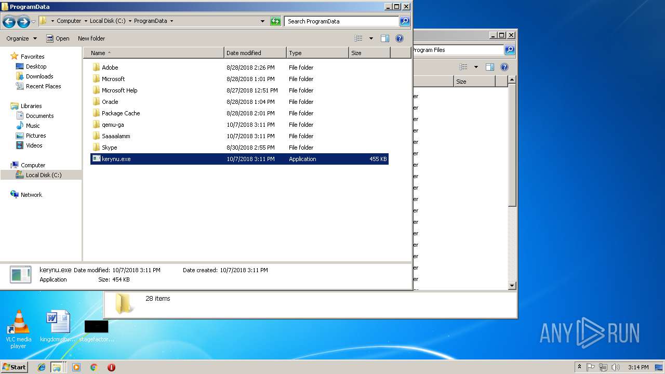This screenshot has height=374, width=665.
Task: Open the Organize menu
Action: 21,38
